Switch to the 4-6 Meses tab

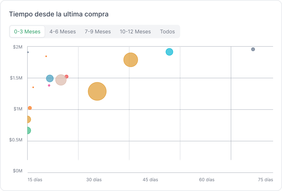[x=63, y=32]
